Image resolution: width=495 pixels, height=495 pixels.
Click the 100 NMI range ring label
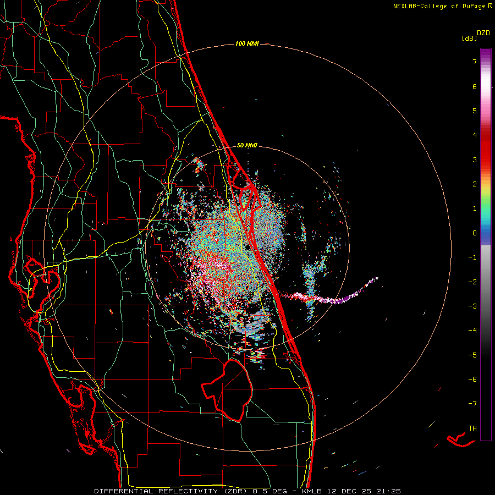[x=247, y=43]
